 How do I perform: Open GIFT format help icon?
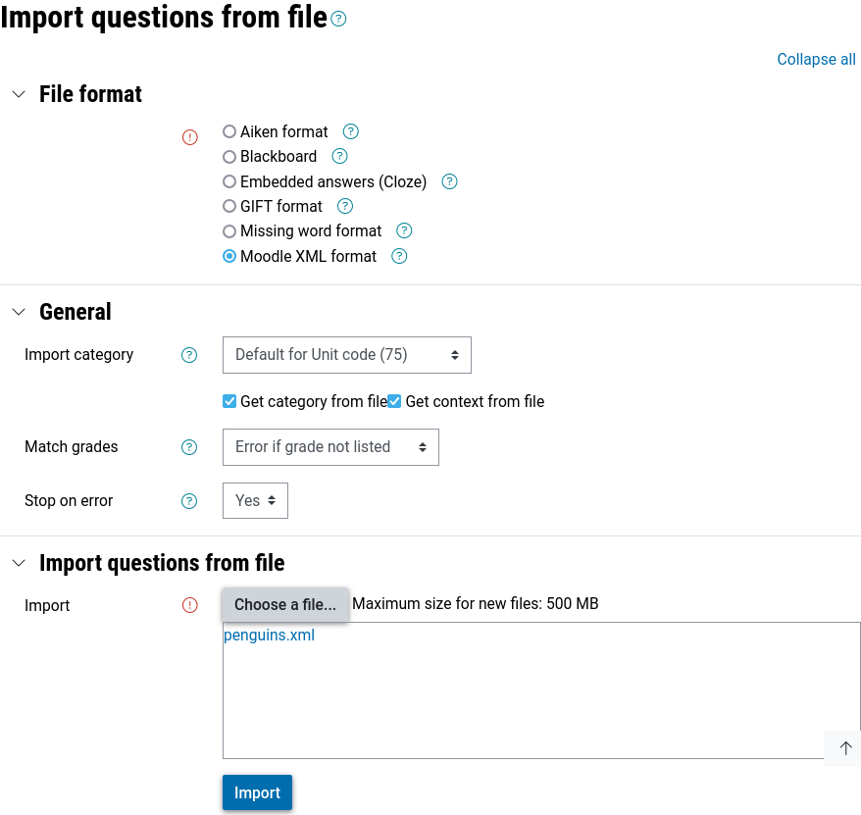click(x=345, y=206)
